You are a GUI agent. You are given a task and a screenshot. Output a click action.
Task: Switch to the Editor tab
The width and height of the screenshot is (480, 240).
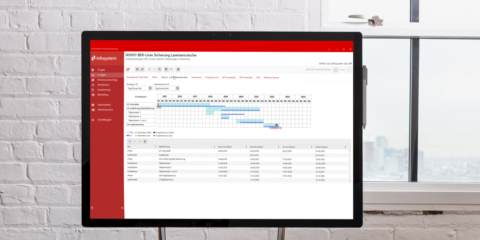[155, 77]
